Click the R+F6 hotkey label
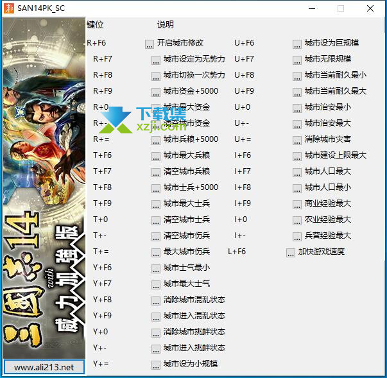Viewport: 387px width, 378px height. click(96, 43)
